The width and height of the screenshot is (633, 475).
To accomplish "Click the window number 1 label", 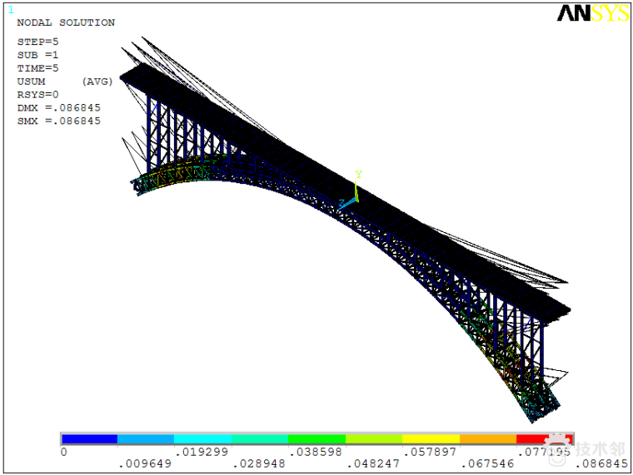I will [x=10, y=10].
